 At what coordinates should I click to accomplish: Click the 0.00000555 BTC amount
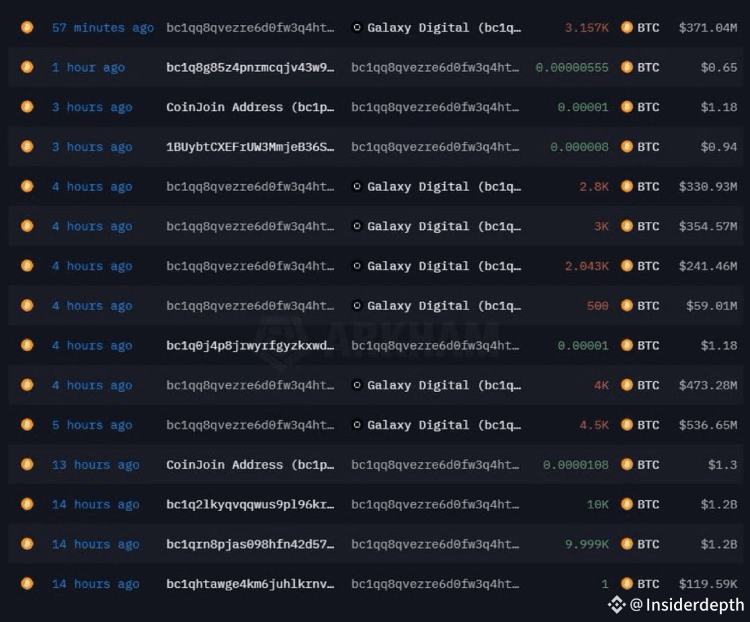click(572, 67)
